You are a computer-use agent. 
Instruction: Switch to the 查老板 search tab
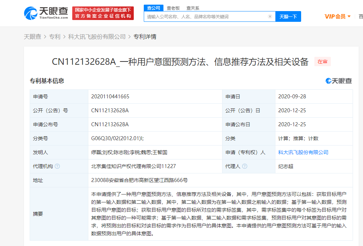click(x=173, y=8)
